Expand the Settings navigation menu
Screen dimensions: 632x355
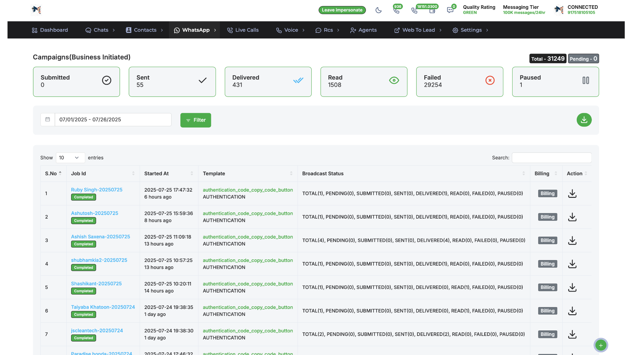(x=471, y=30)
